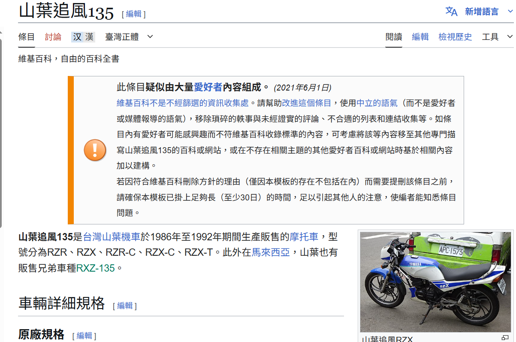Screen dimensions: 516x342
Task: Click 編輯 link beside the article title
Action: click(x=133, y=14)
